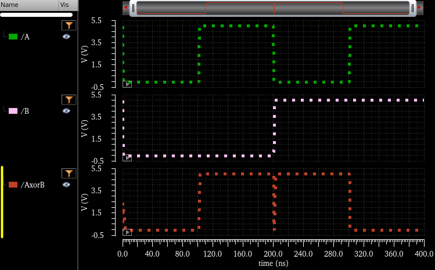The image size is (435, 270).
Task: Click the filter funnel icon above /A
Action: tap(69, 26)
